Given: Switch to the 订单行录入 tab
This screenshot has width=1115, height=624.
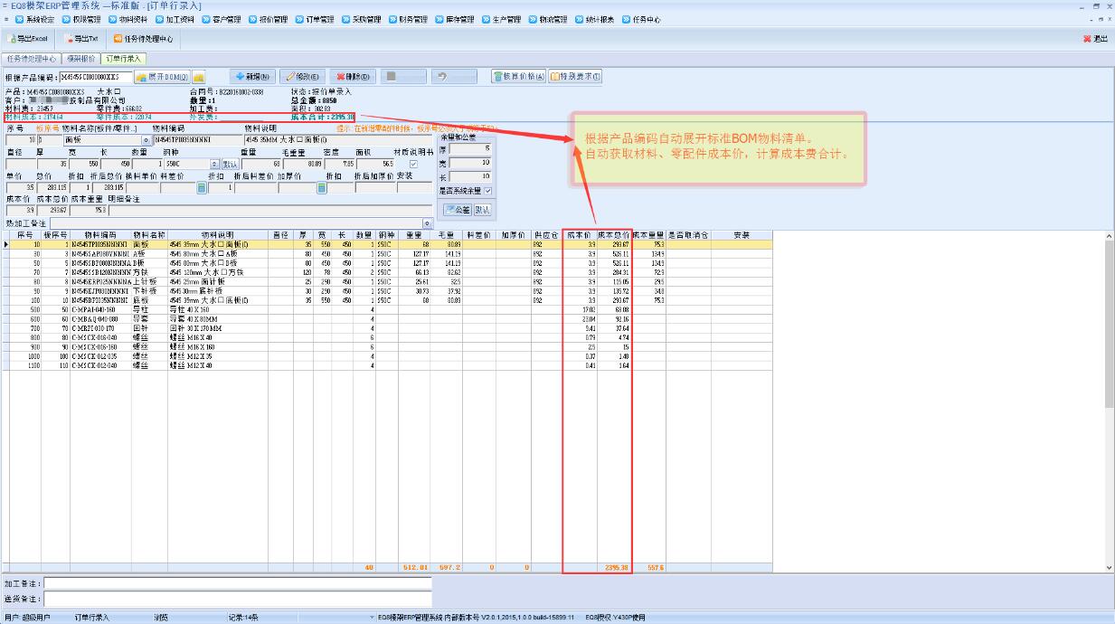Looking at the screenshot, I should point(124,59).
